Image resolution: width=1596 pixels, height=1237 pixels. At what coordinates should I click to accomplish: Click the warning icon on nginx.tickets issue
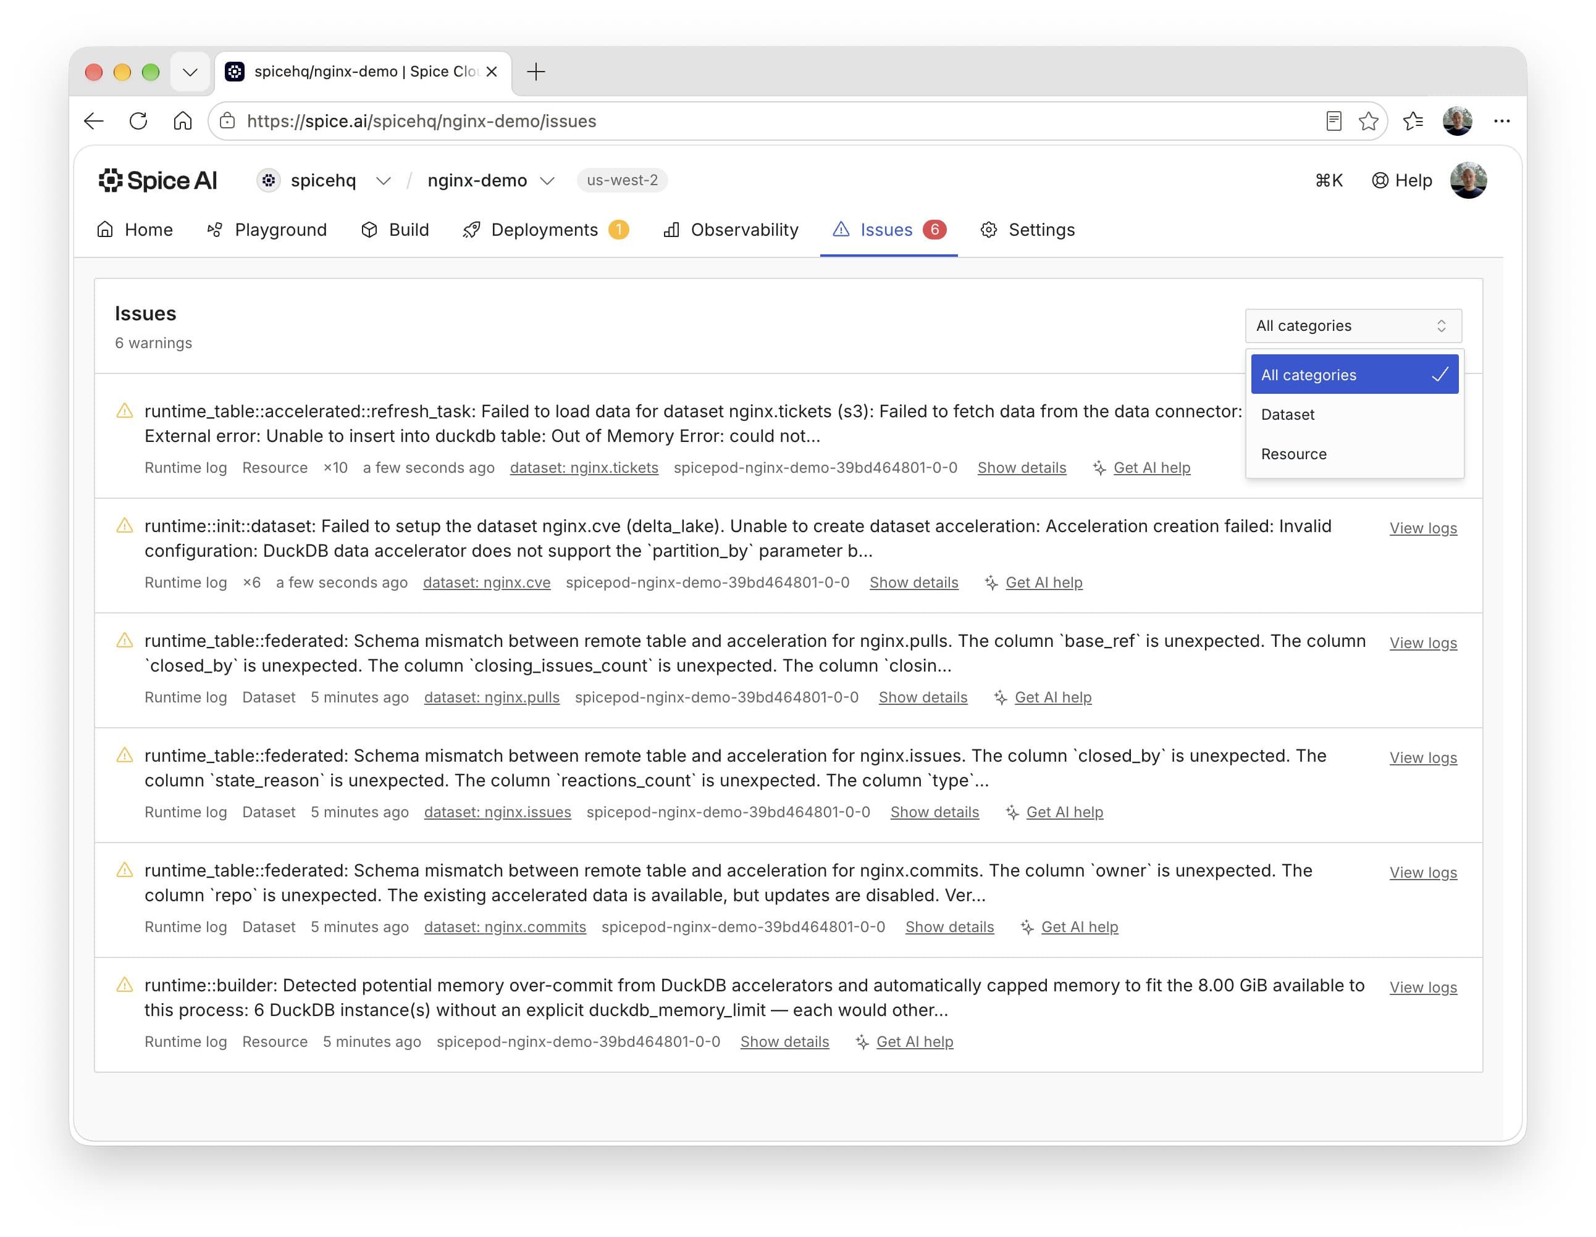coord(125,411)
